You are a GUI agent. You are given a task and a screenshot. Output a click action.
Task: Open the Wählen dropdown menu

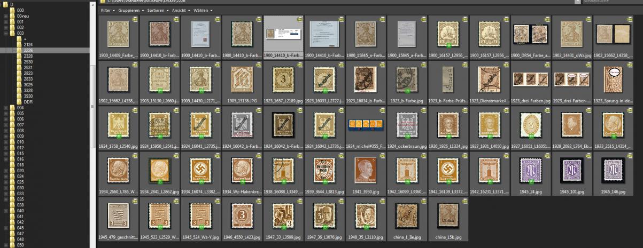(203, 10)
